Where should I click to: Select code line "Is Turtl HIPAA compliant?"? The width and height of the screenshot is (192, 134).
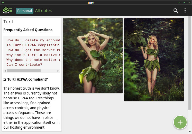pyautogui.click(x=33, y=45)
